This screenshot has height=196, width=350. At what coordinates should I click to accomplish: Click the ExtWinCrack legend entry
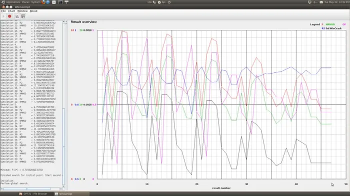pos(333,28)
